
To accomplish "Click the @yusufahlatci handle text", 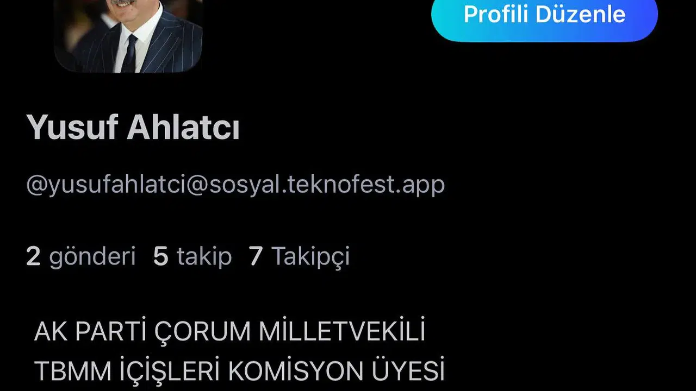I will (235, 185).
